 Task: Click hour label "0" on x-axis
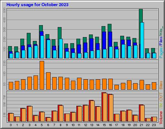pos(11,125)
